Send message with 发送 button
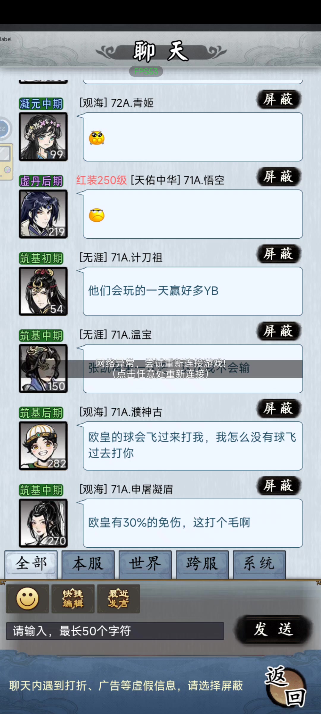 tap(273, 629)
